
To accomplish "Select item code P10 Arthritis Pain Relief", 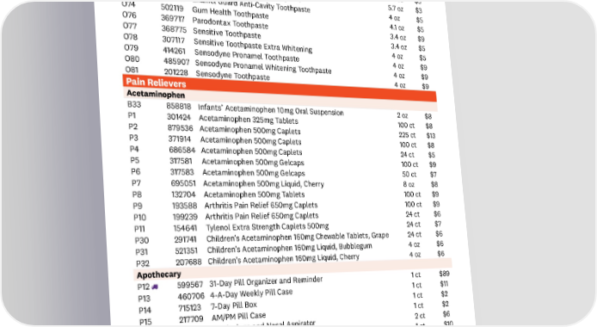I will coord(139,217).
